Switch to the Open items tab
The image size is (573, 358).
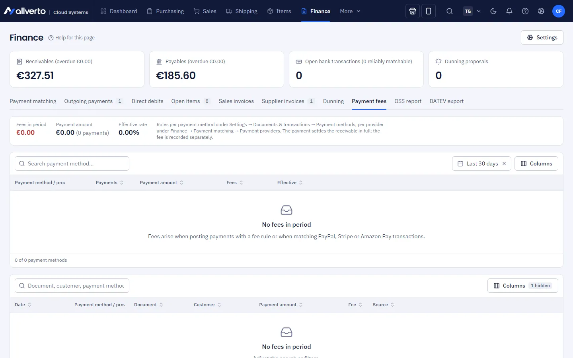[x=191, y=101]
